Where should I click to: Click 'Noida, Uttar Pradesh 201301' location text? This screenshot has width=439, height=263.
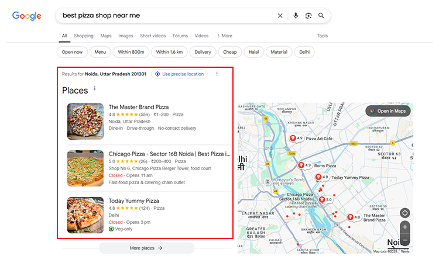(x=115, y=74)
